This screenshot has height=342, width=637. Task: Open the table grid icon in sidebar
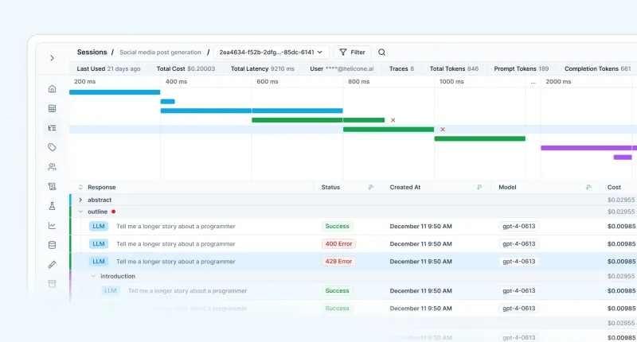tap(52, 108)
